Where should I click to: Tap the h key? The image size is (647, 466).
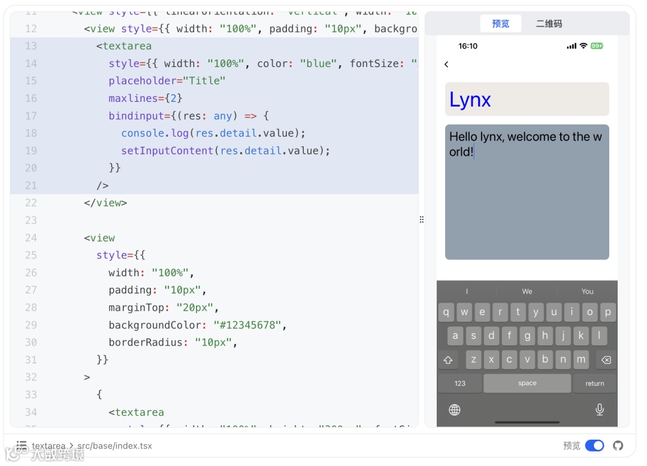(545, 335)
